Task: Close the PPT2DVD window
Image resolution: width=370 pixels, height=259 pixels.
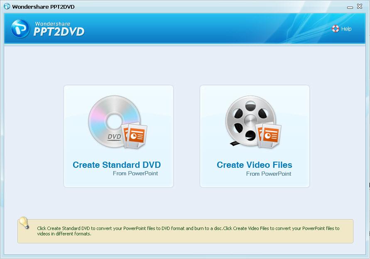Action: (360, 6)
